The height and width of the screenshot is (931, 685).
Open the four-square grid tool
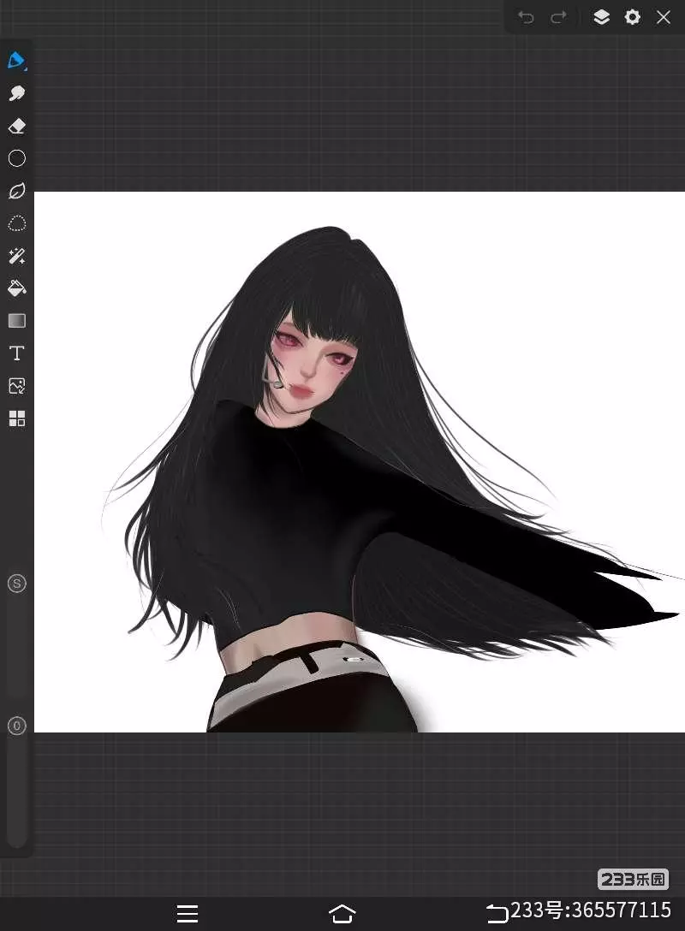click(x=16, y=418)
